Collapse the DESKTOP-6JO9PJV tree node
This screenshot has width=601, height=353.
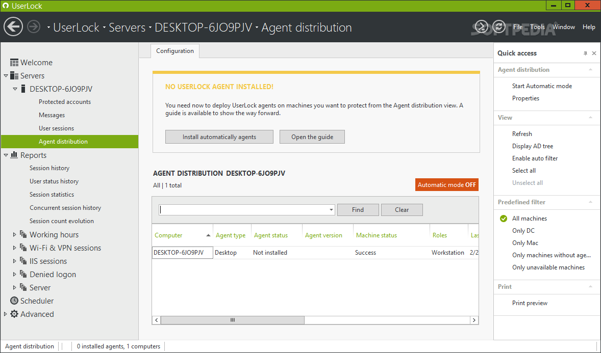point(15,89)
